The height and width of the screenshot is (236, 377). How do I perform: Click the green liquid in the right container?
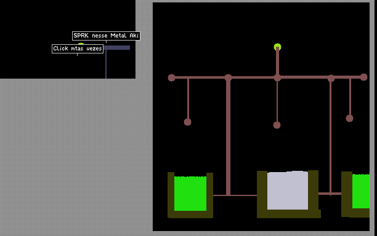361,191
